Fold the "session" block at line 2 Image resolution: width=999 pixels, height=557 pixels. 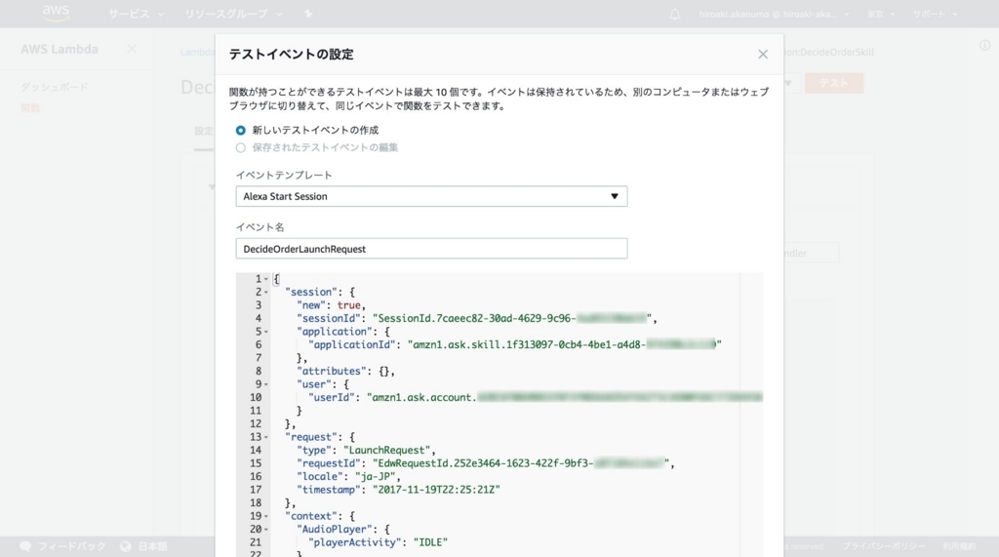[x=265, y=293]
